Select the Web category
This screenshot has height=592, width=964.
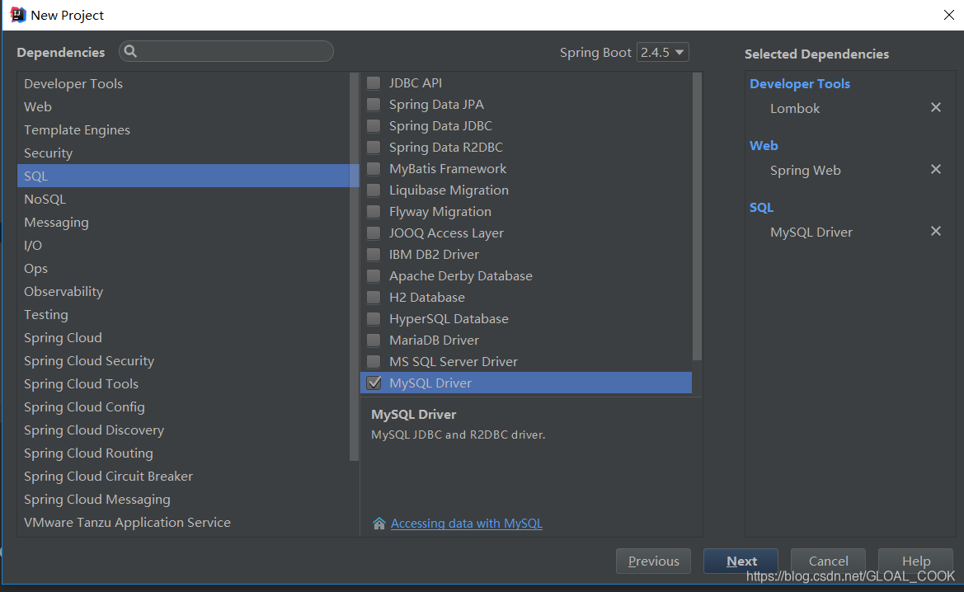pos(184,106)
